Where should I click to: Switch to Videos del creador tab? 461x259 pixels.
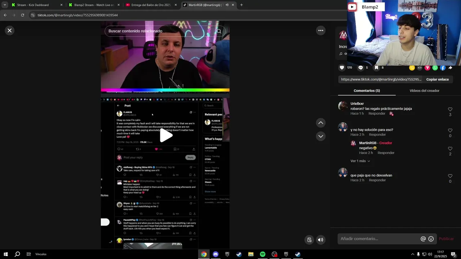(x=424, y=91)
